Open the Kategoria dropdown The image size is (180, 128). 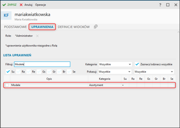tap(115, 64)
